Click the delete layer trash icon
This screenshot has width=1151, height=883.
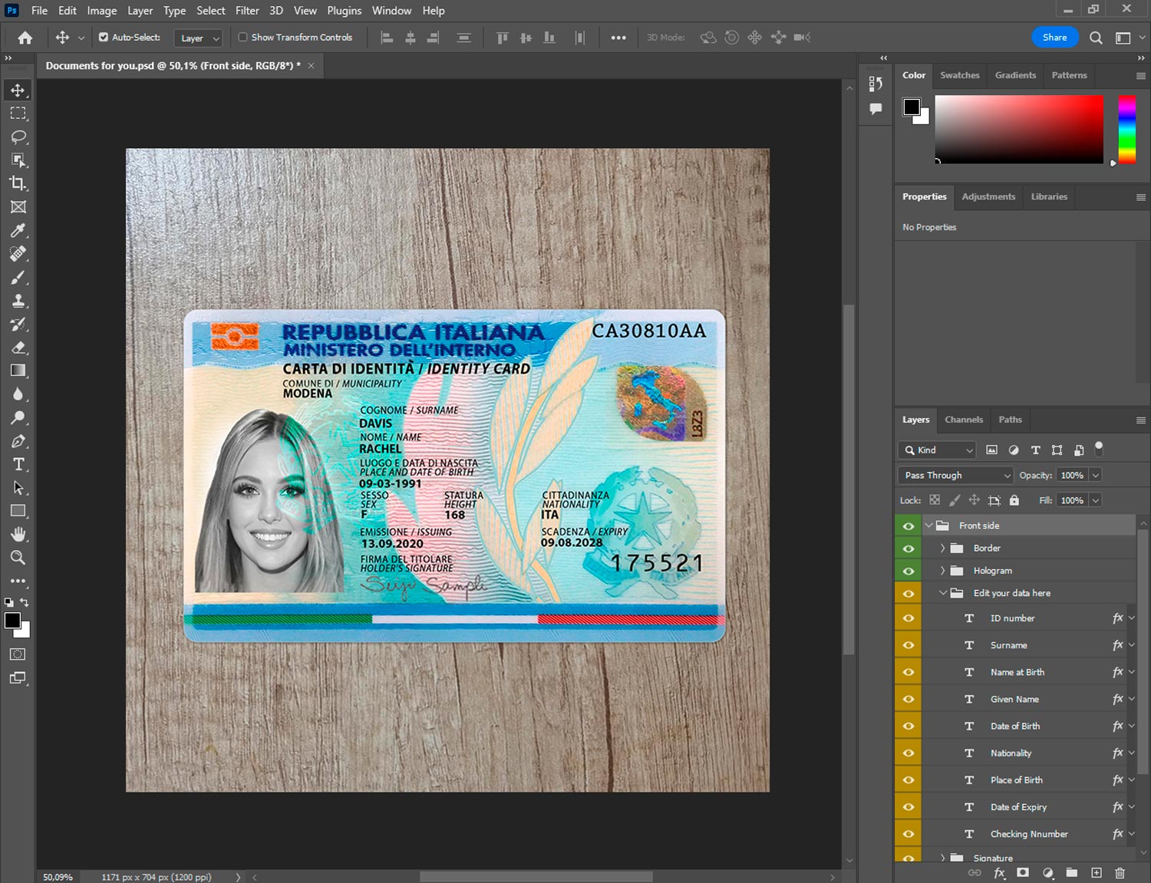click(1120, 873)
